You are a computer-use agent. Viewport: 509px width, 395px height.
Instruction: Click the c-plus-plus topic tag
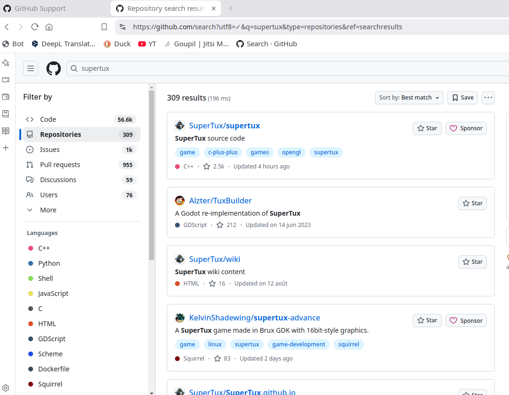tap(223, 152)
